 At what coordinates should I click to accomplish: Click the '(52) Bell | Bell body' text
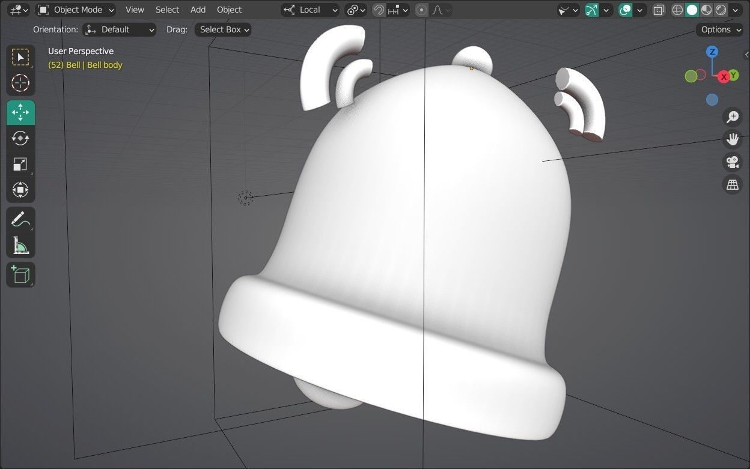85,65
